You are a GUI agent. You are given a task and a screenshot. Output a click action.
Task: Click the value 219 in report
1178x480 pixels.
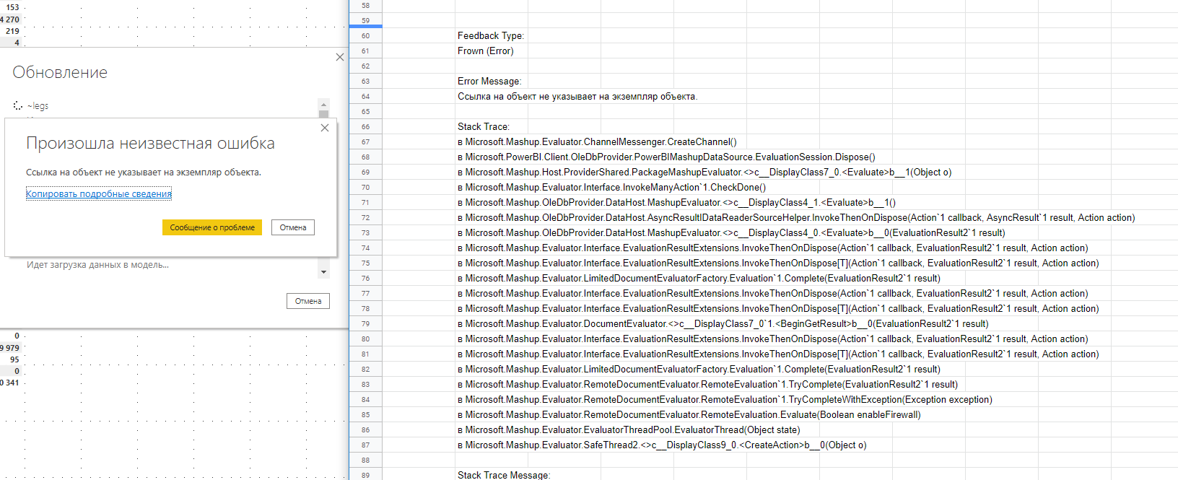tap(12, 31)
